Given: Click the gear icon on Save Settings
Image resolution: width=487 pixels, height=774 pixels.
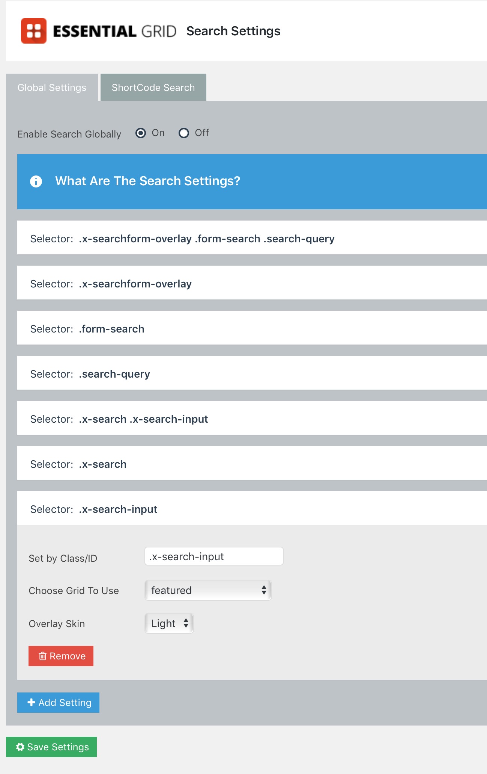Looking at the screenshot, I should pyautogui.click(x=20, y=747).
